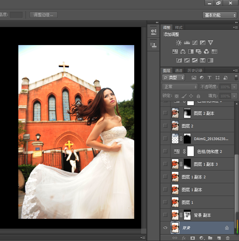239x241 pixels.
Task: Show the 色相/饱和度 2 layer
Action: click(165, 151)
